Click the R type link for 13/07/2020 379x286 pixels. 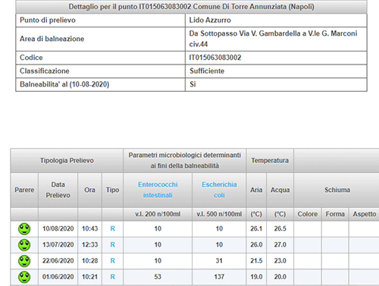(113, 245)
